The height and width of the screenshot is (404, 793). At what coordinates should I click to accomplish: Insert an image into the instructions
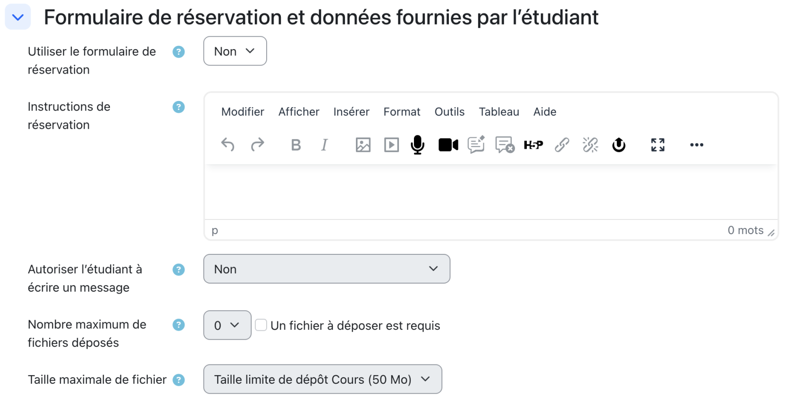[x=363, y=145]
